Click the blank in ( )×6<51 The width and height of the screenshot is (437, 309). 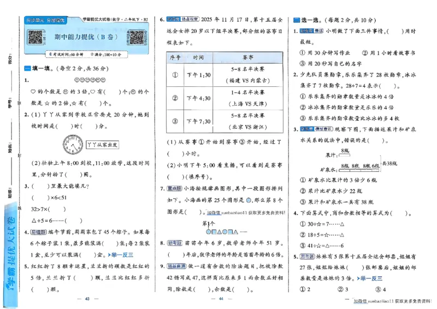click(40, 198)
